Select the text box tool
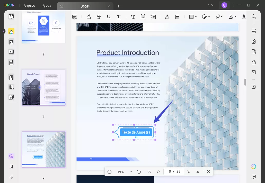 pos(143,17)
